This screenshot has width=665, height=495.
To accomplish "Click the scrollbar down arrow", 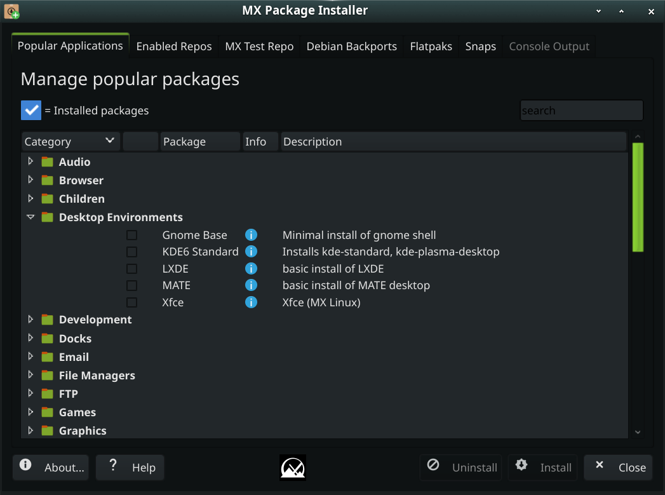I will 638,432.
